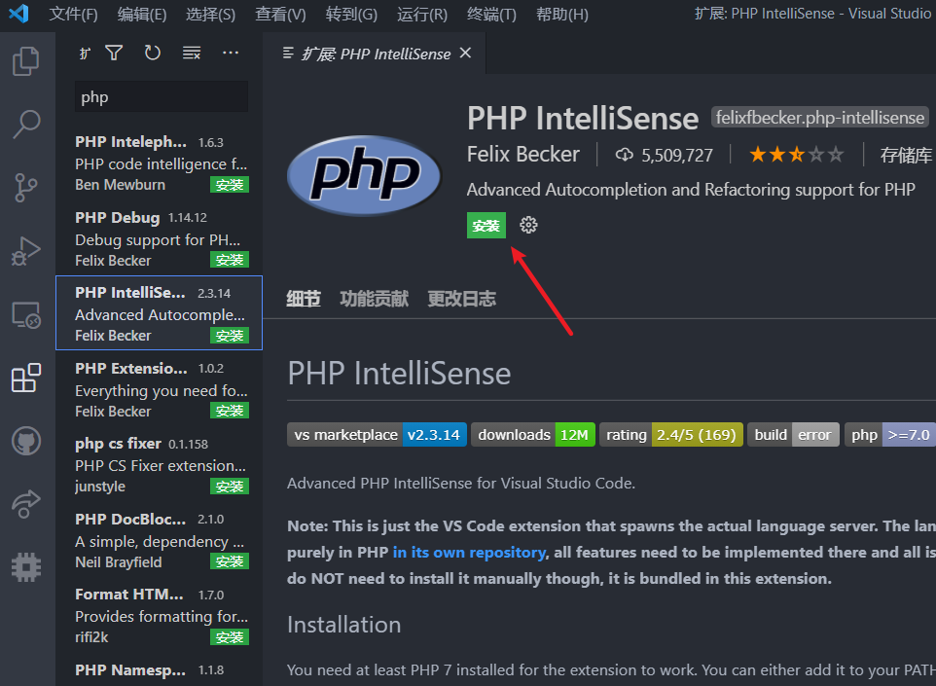Image resolution: width=936 pixels, height=686 pixels.
Task: Select php cs fixer extension entry
Action: (159, 464)
